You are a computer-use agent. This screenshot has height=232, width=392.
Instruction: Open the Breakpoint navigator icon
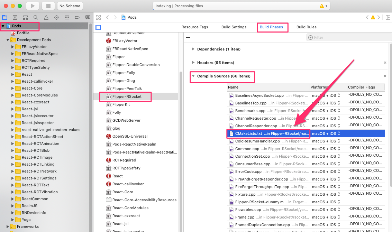click(77, 18)
